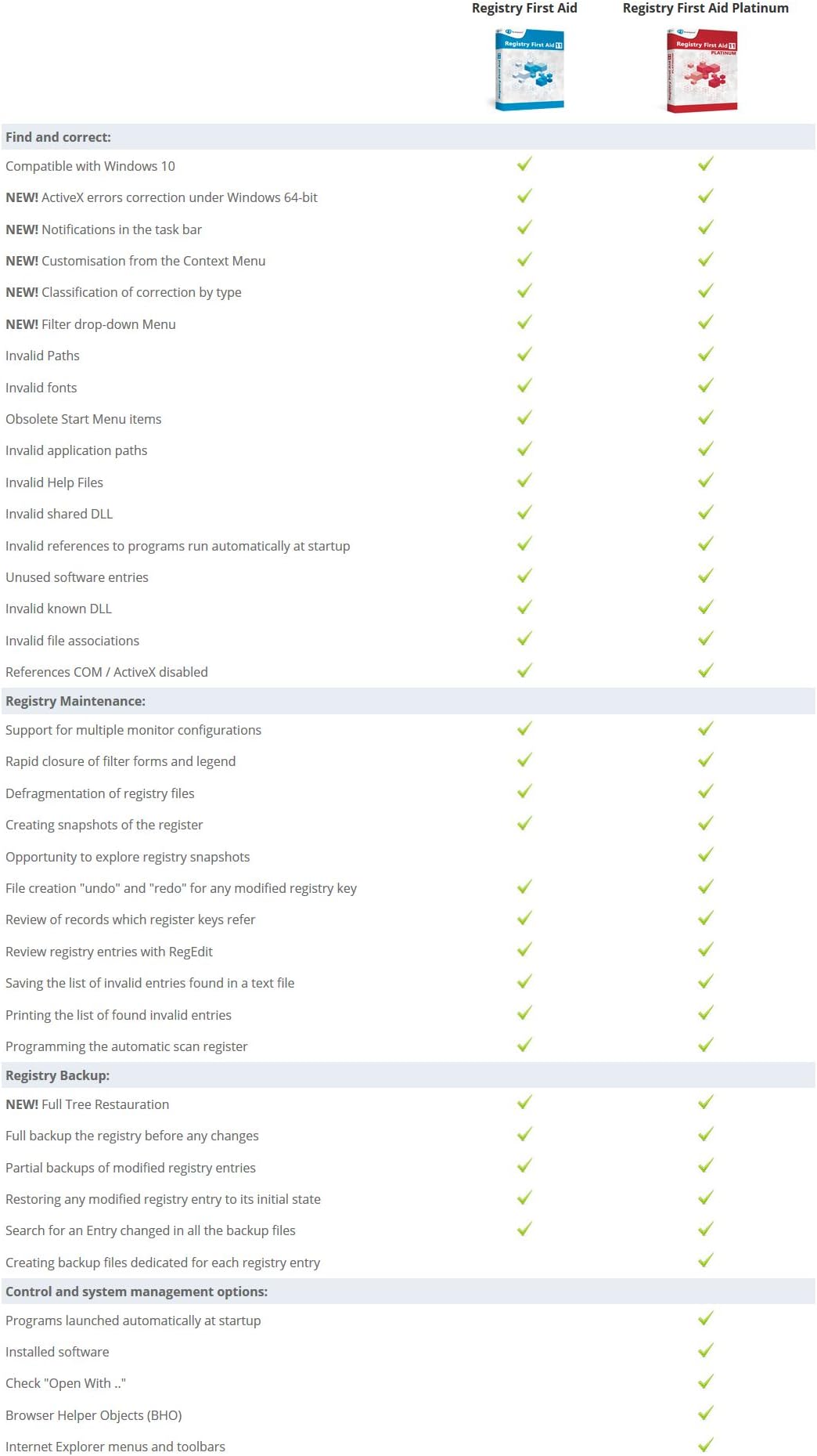Click the Registry First Aid Platinum red box
This screenshot has height=1456, width=817.
[702, 70]
